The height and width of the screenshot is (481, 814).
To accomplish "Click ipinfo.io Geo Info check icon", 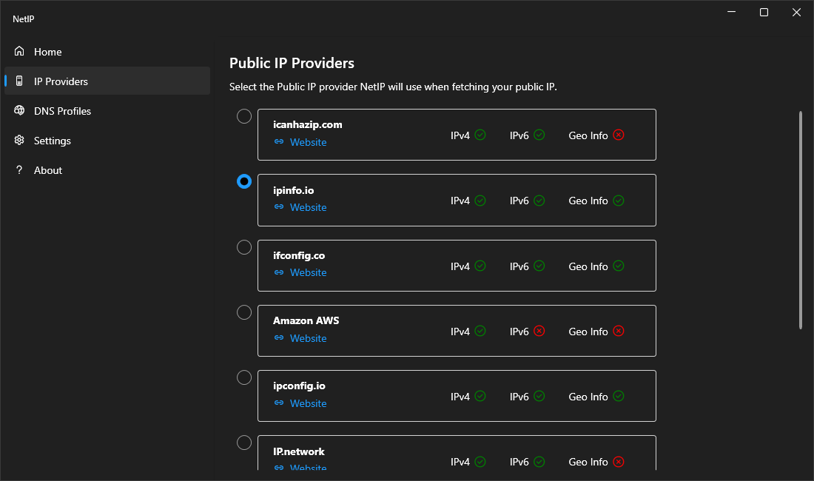I will [x=619, y=201].
